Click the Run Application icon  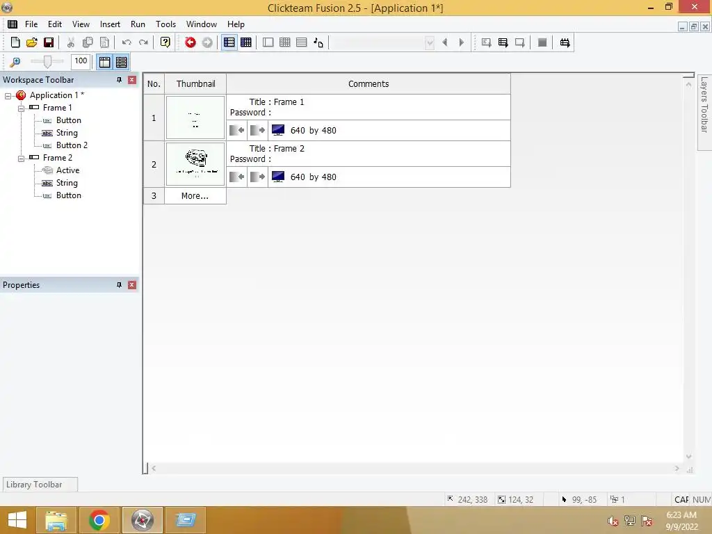click(503, 42)
